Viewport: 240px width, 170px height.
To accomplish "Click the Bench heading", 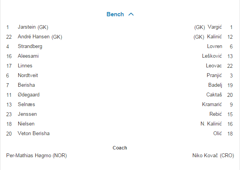I will click(115, 14).
